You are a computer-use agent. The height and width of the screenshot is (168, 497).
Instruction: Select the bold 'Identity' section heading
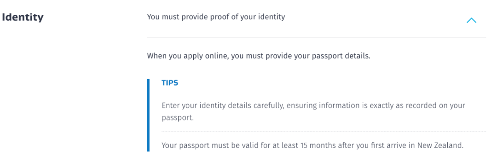coord(23,17)
